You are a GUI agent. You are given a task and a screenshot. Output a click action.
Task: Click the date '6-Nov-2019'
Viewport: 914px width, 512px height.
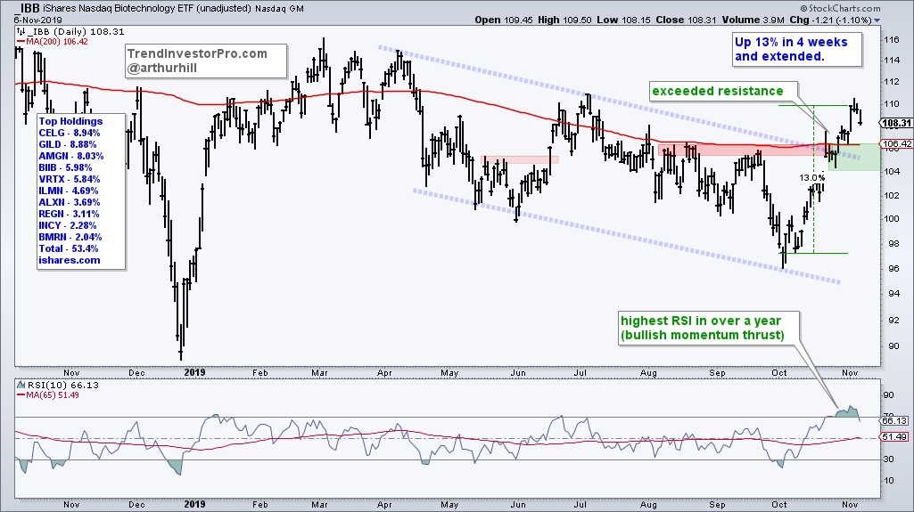[x=37, y=20]
